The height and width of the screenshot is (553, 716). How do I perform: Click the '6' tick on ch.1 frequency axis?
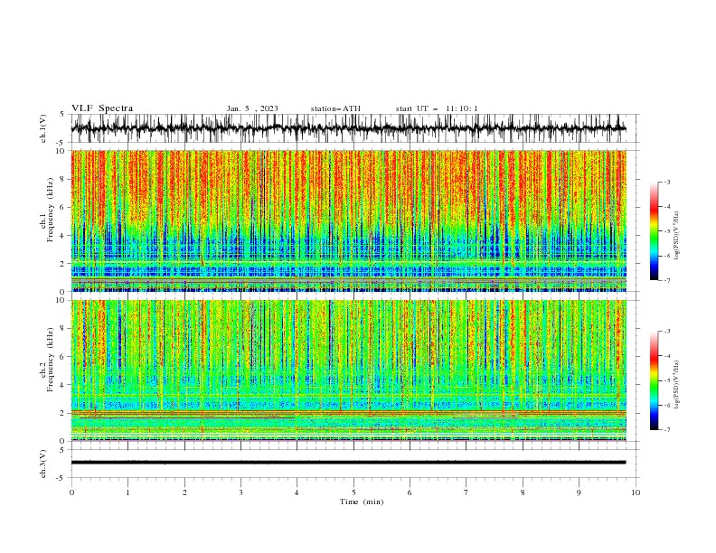point(63,207)
